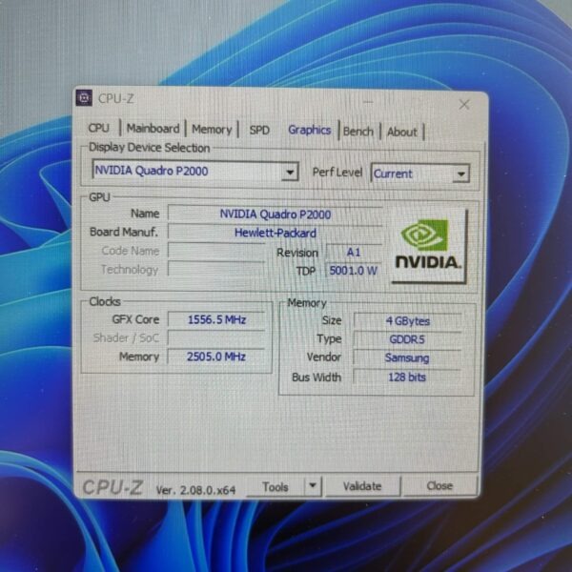The image size is (572, 572).
Task: Click the memory Size value 4 GBytes
Action: [x=408, y=321]
